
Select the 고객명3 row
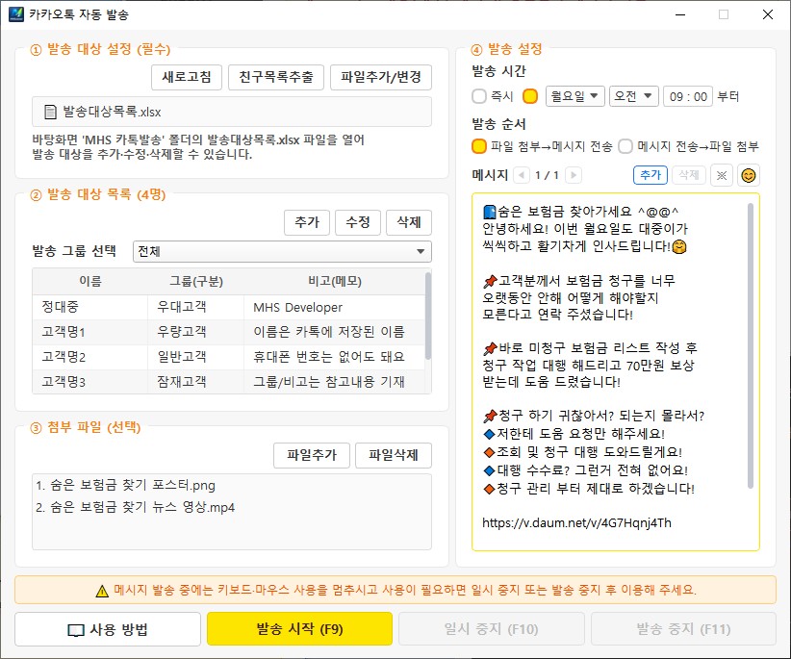click(x=228, y=382)
